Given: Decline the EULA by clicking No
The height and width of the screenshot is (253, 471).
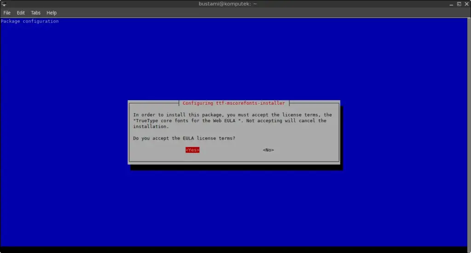Looking at the screenshot, I should coord(268,150).
